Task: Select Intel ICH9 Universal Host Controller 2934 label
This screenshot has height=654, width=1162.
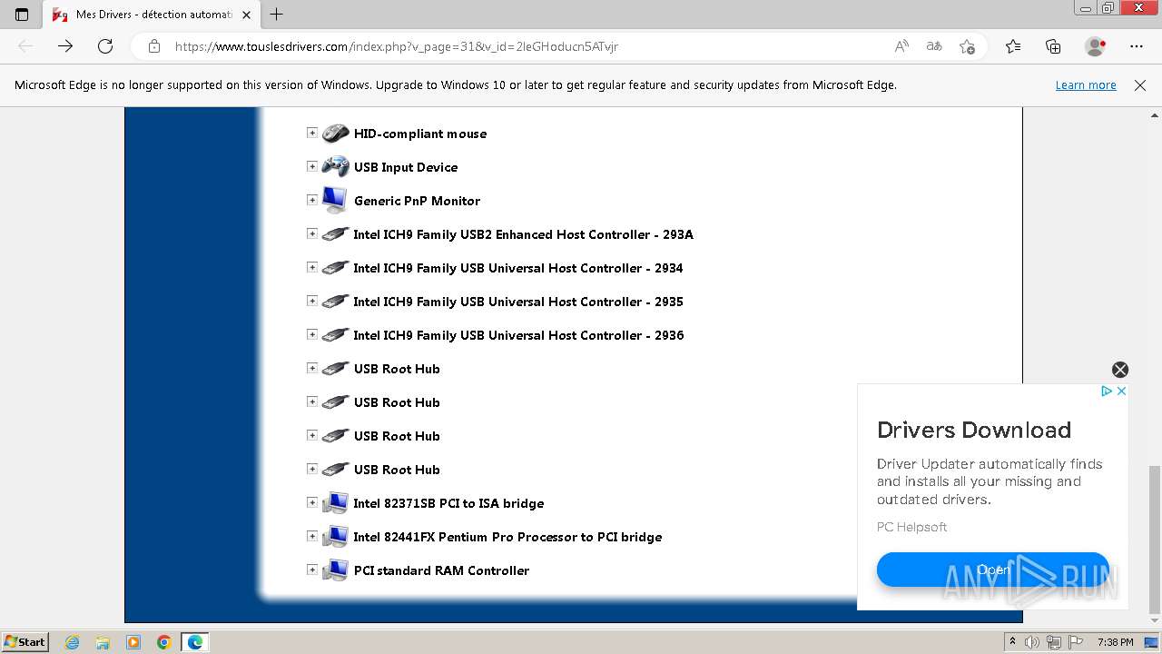Action: pyautogui.click(x=518, y=268)
